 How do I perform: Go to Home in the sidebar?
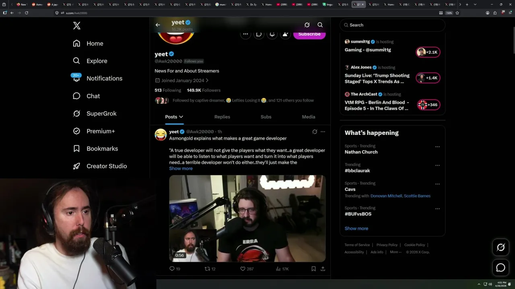click(88, 43)
